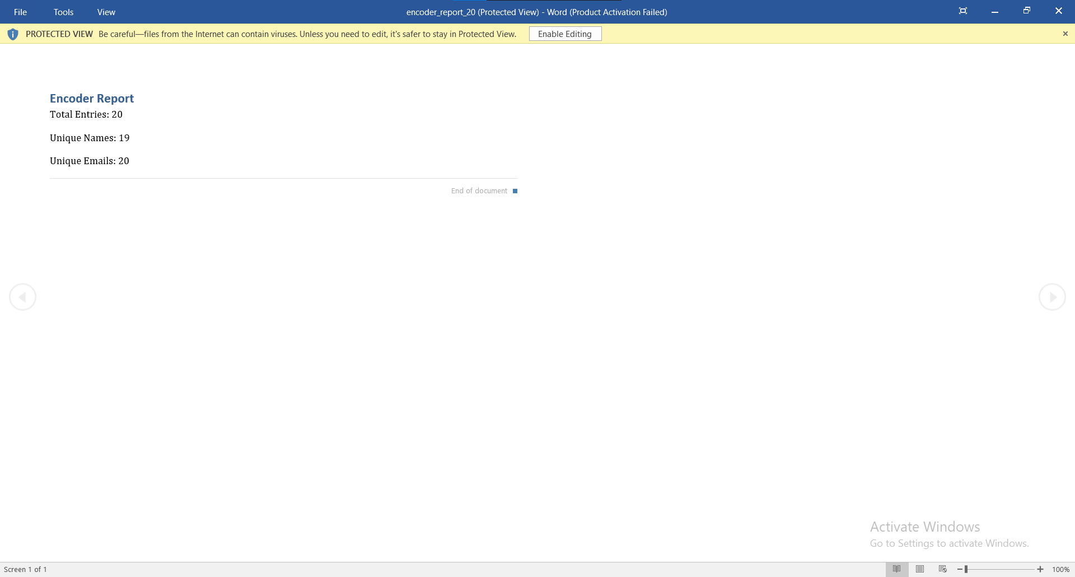This screenshot has height=577, width=1075.
Task: Toggle auto-hide reading toolbar icon
Action: 963,11
